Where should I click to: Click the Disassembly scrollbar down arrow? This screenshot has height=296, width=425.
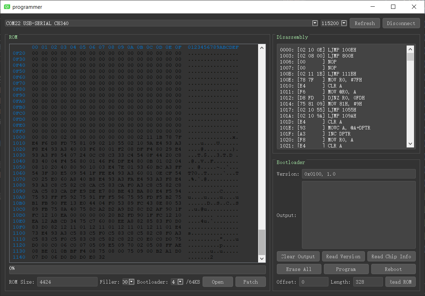point(410,144)
